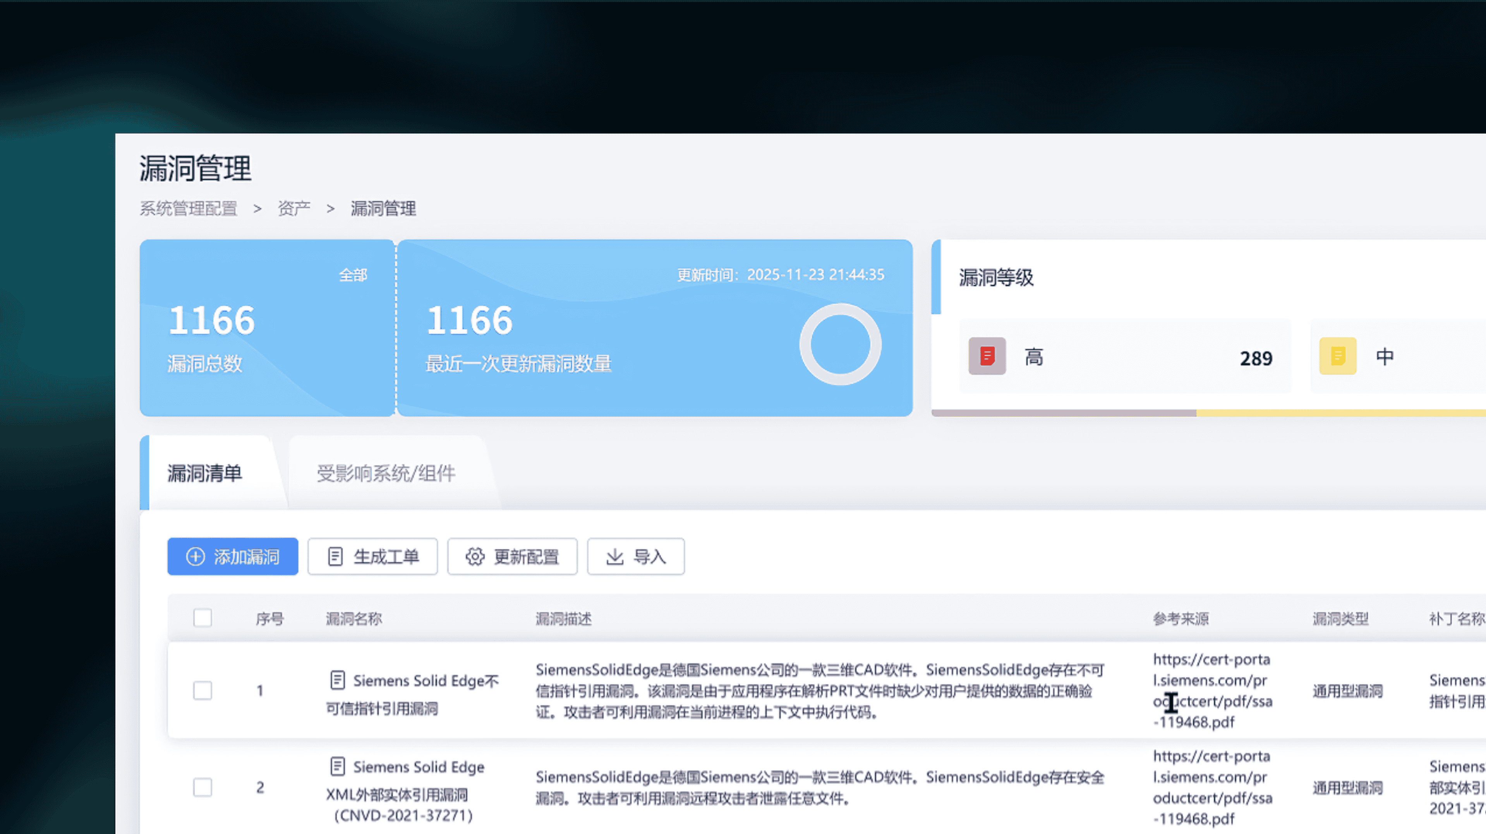Click the 中 severity level card
This screenshot has width=1486, height=834.
point(1398,356)
